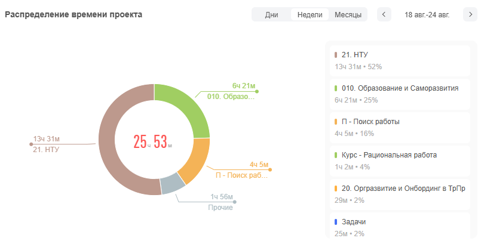Select the Недели tab
484x241 pixels.
coord(310,14)
